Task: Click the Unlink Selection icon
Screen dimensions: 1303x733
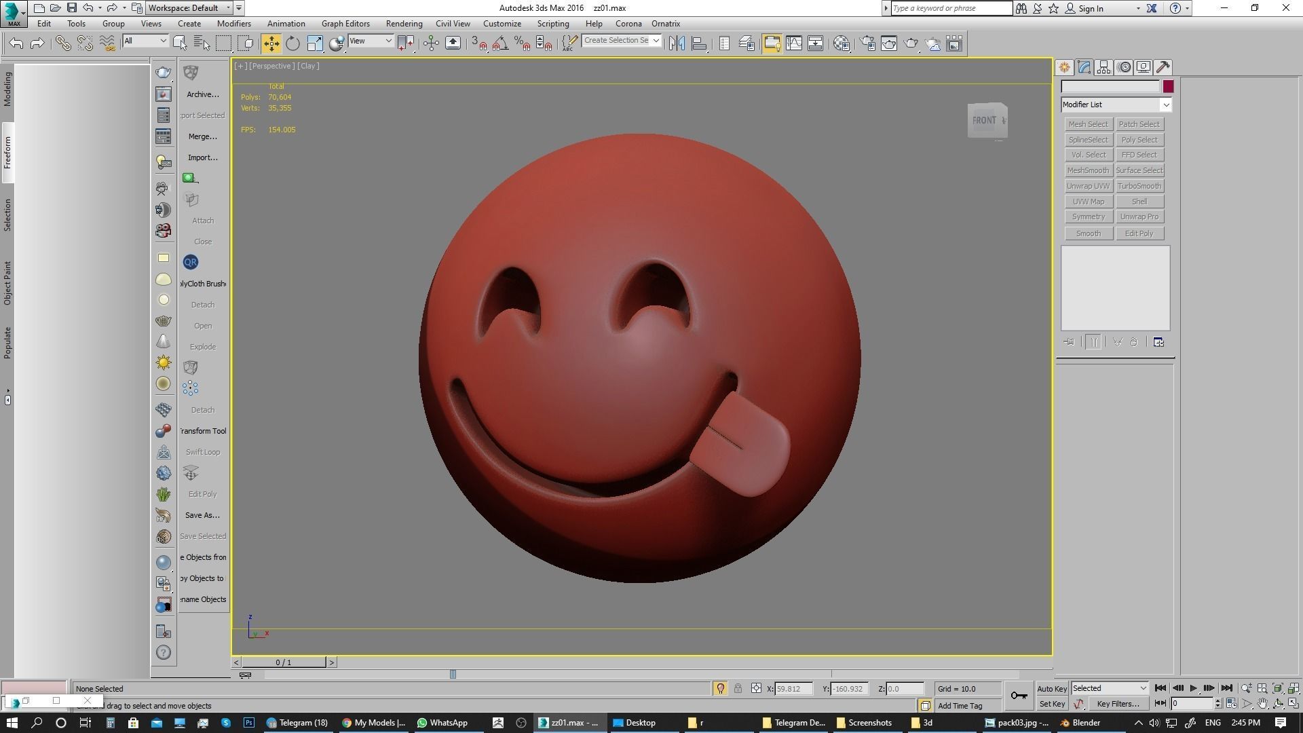Action: tap(85, 43)
